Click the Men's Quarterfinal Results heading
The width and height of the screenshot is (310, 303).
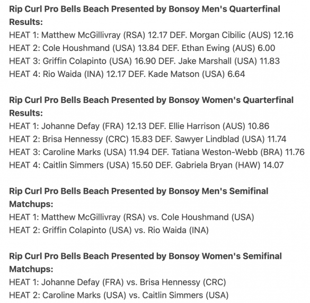pos(145,15)
